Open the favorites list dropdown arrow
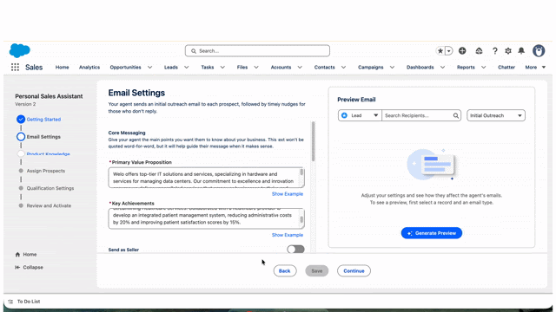Viewport: 556px width, 312px height. pyautogui.click(x=449, y=51)
